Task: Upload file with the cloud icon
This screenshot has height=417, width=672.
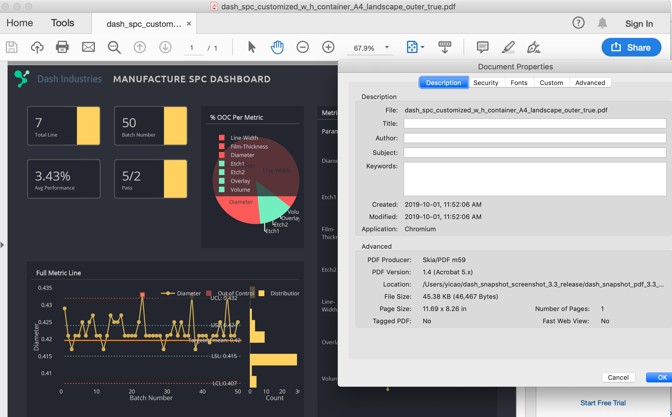Action: click(37, 47)
